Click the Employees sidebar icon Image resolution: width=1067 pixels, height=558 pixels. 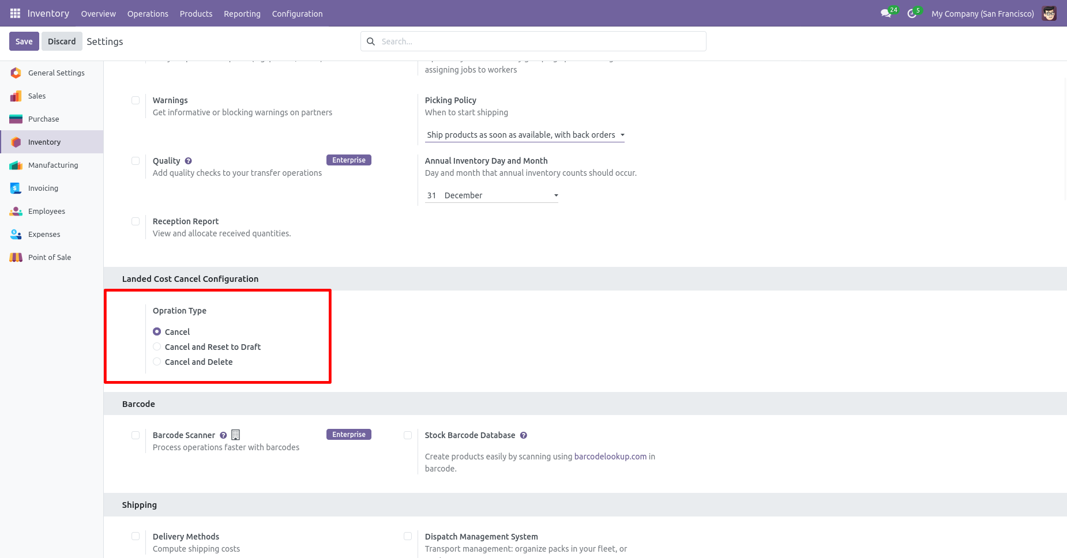(16, 211)
